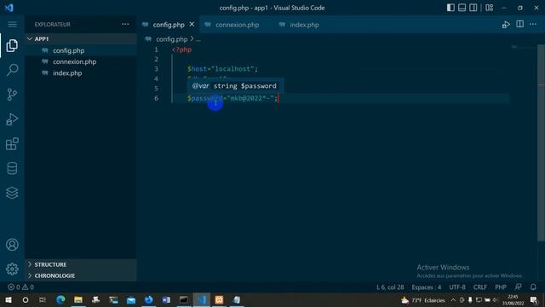Open Windows notification center
This screenshot has width=545, height=307.
[x=534, y=300]
